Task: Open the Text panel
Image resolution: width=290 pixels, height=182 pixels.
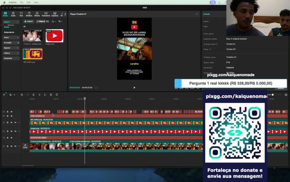Action: 21,14
